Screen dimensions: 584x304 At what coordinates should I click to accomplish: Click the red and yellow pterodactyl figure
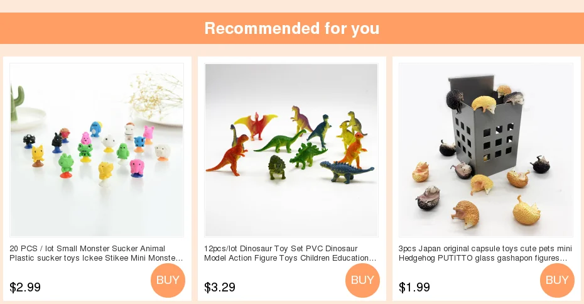256,126
